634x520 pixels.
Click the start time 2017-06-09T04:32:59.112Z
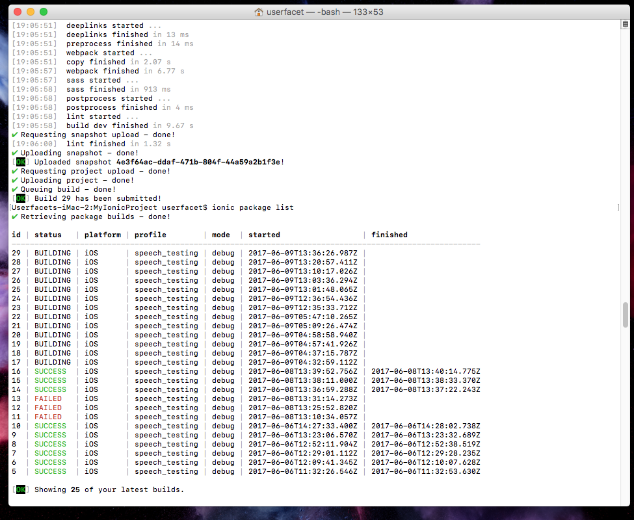(x=303, y=363)
